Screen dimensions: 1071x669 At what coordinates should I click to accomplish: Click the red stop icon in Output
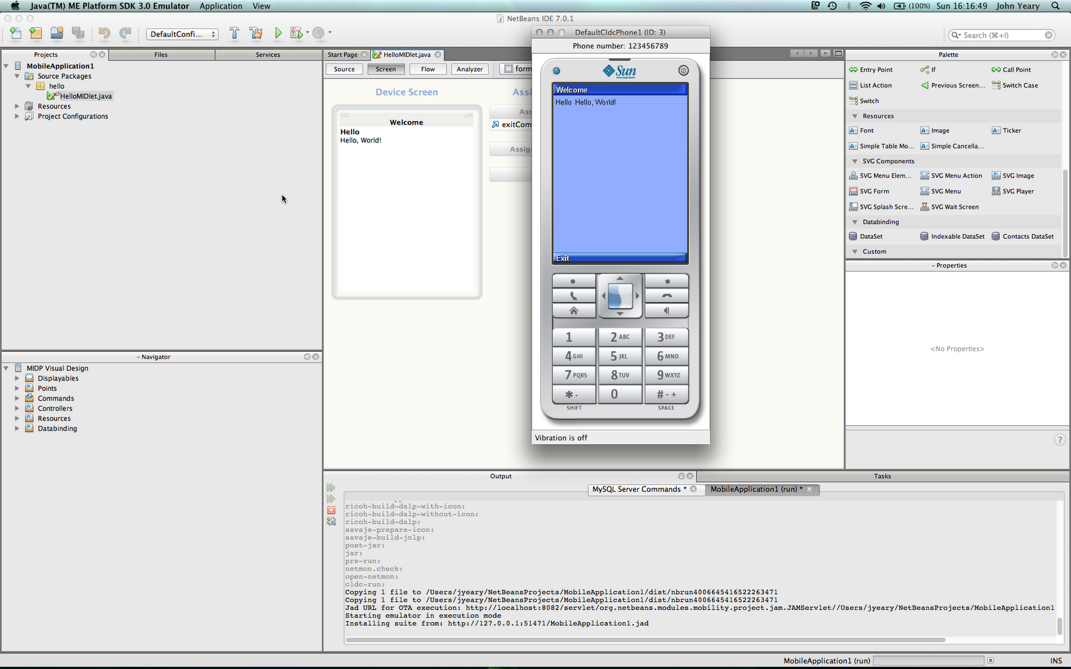click(x=331, y=510)
